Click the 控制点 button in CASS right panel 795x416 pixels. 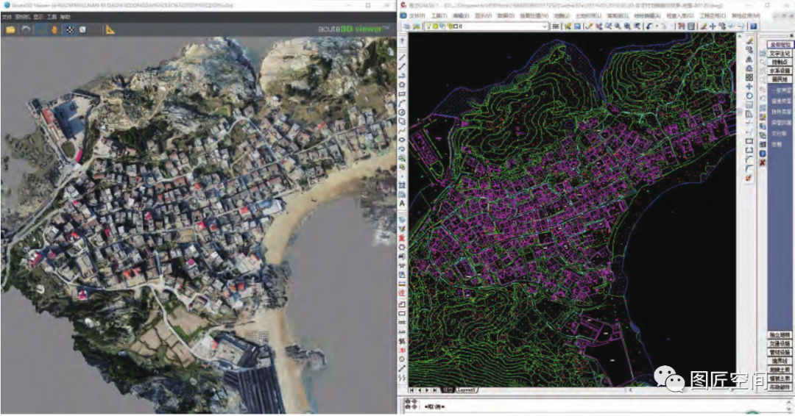click(780, 62)
